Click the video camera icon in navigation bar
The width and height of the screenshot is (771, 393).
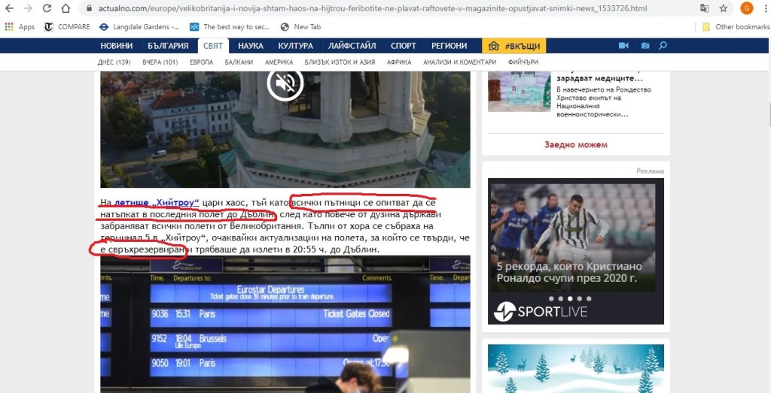(623, 46)
